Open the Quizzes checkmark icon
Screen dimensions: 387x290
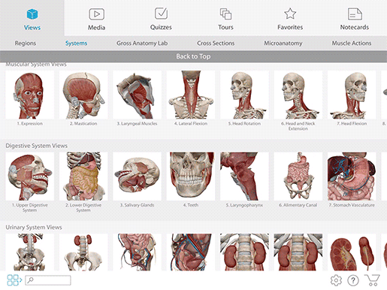click(x=161, y=14)
